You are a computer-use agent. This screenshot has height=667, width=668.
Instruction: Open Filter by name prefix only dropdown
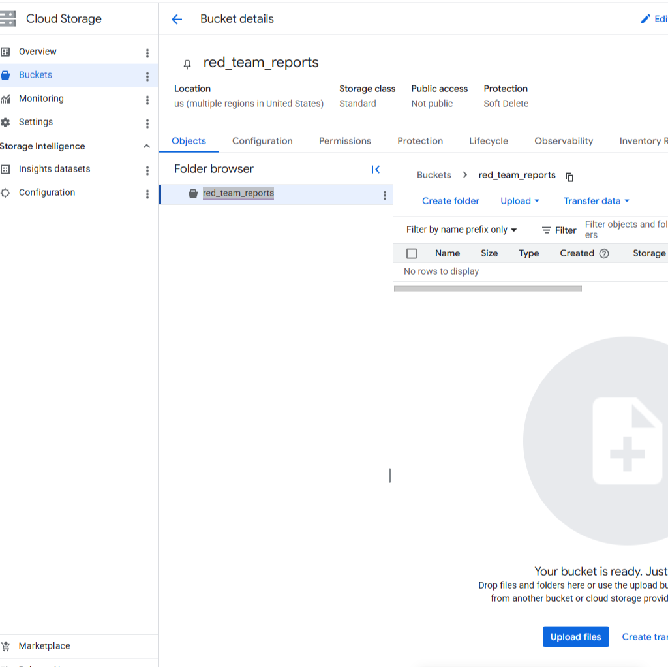point(461,230)
